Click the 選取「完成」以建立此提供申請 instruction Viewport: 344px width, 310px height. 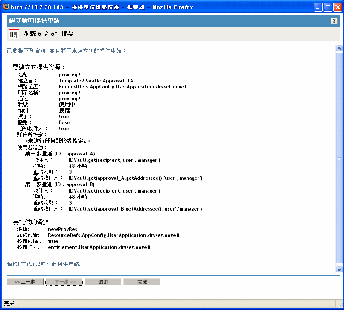click(x=44, y=264)
